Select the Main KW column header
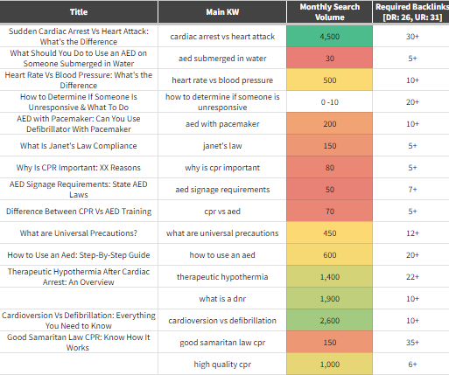 tap(222, 12)
